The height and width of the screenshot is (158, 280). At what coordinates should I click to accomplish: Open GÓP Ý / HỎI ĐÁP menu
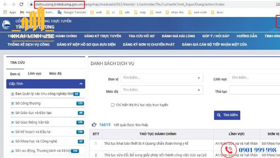216,36
